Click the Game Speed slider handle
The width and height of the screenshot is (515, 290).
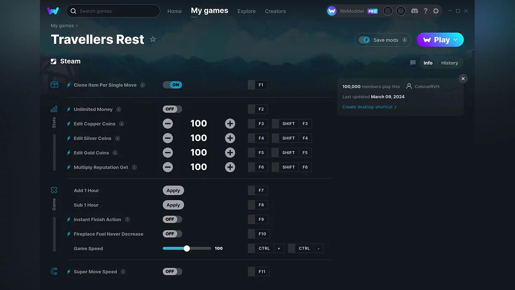point(187,248)
